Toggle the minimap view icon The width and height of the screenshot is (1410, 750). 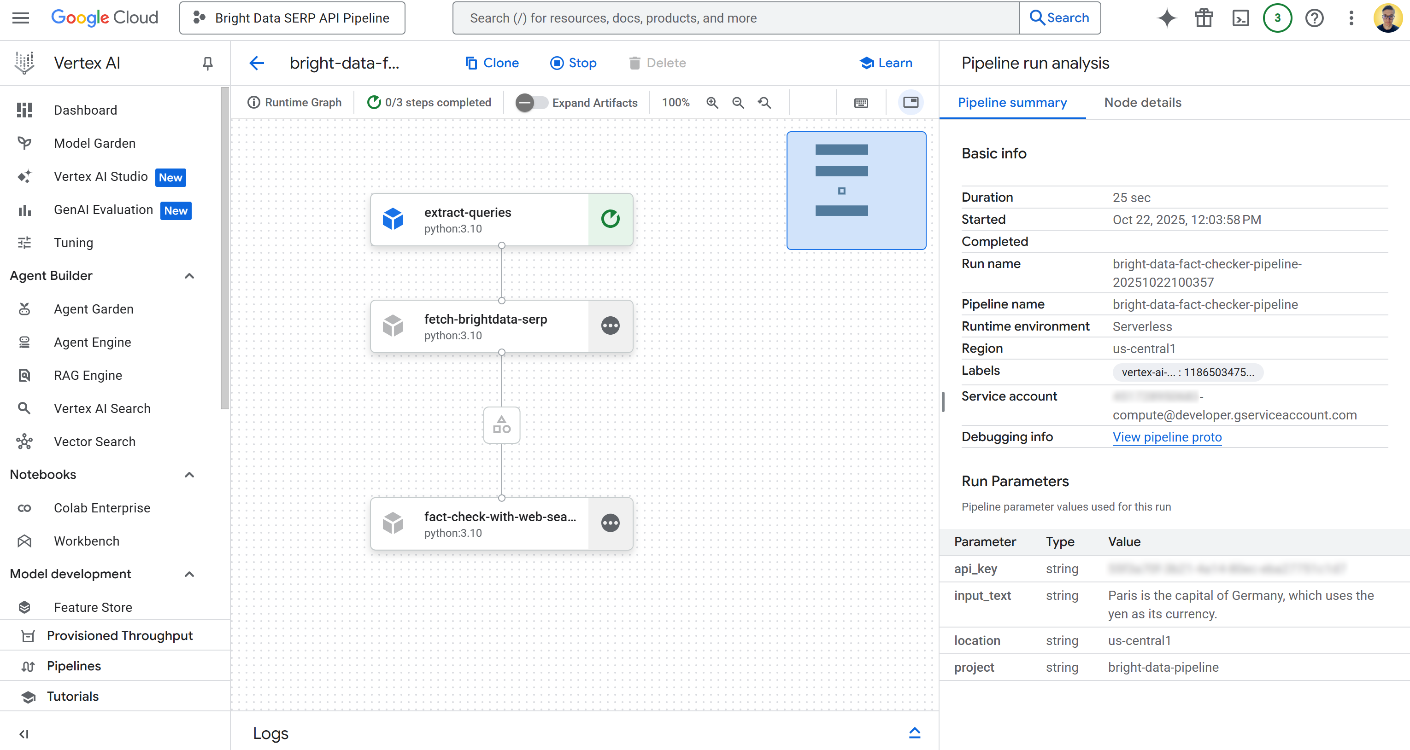pos(910,102)
